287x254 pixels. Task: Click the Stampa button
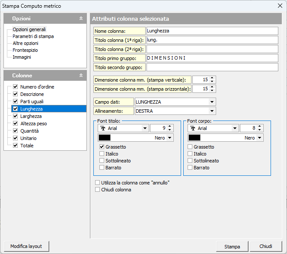point(232,247)
